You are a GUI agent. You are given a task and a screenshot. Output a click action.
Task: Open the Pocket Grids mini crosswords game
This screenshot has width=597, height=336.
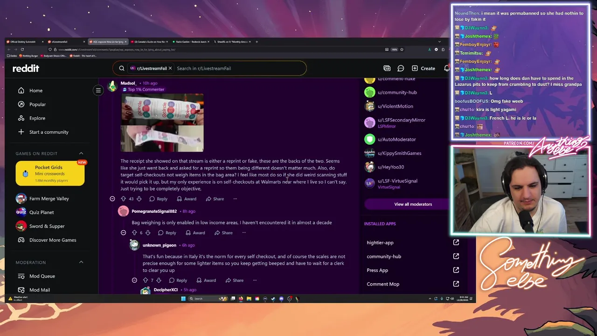[x=50, y=174]
